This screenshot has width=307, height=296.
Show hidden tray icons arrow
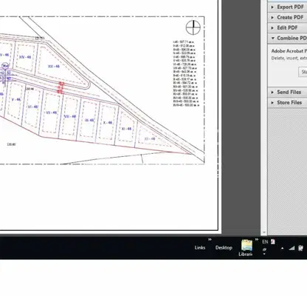click(282, 249)
